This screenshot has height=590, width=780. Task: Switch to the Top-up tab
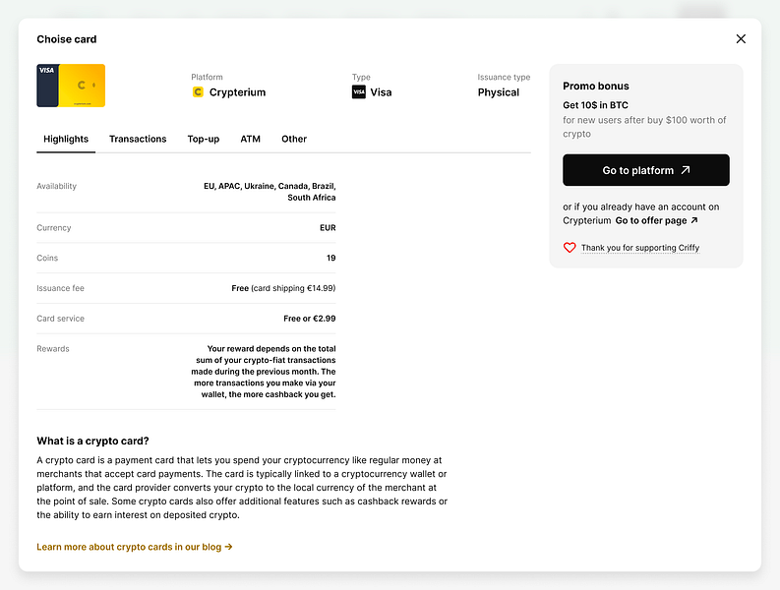(204, 140)
